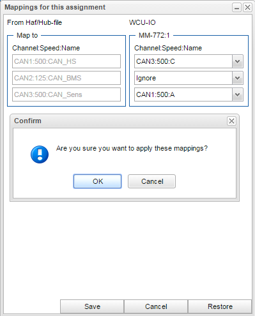Close the Confirm dialog with its X
Viewport: 255px width, 316px height.
click(231, 121)
